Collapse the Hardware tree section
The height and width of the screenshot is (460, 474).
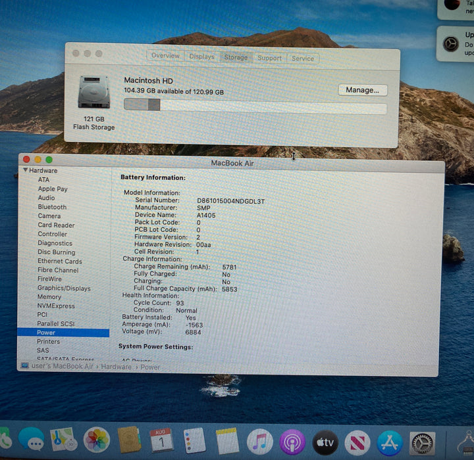coord(26,170)
